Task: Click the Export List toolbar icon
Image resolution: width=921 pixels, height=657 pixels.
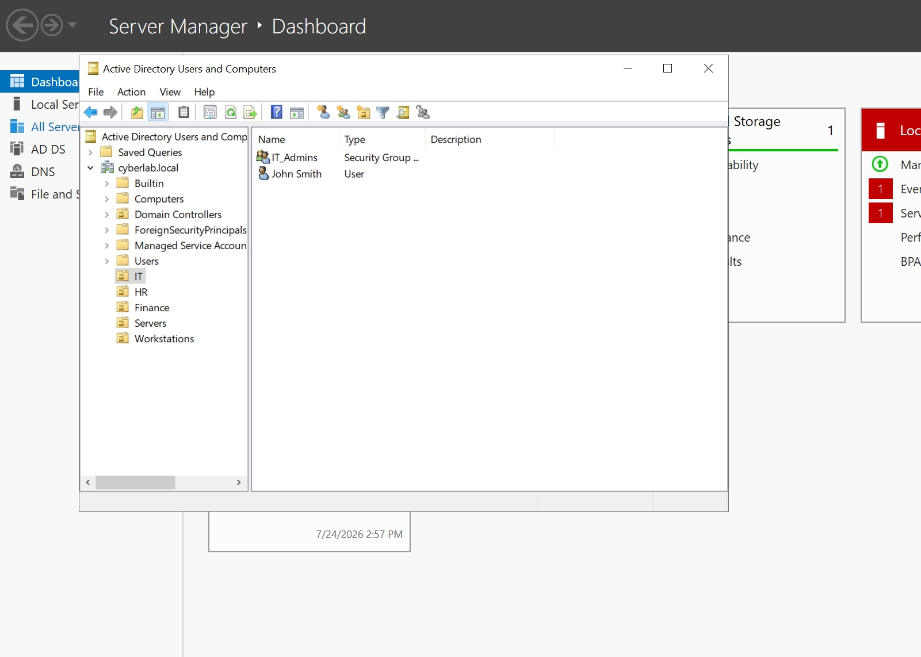Action: tap(250, 112)
